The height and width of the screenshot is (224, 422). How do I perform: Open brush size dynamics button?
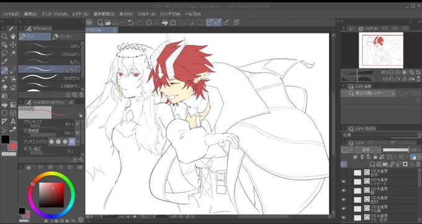[x=78, y=124]
